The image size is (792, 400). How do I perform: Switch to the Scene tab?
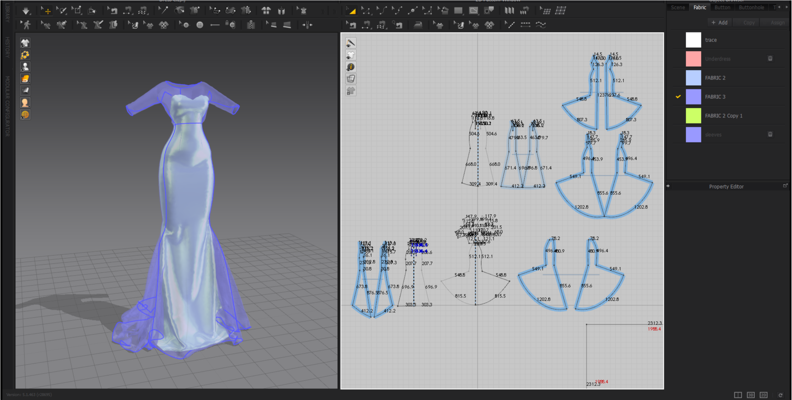(x=678, y=7)
